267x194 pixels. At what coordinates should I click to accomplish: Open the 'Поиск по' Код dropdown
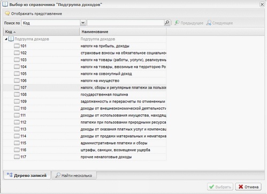coord(83,23)
